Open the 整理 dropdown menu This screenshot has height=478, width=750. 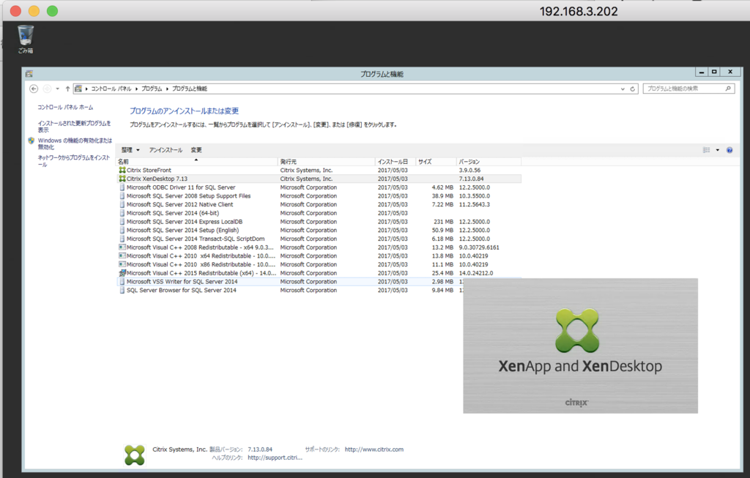point(130,150)
